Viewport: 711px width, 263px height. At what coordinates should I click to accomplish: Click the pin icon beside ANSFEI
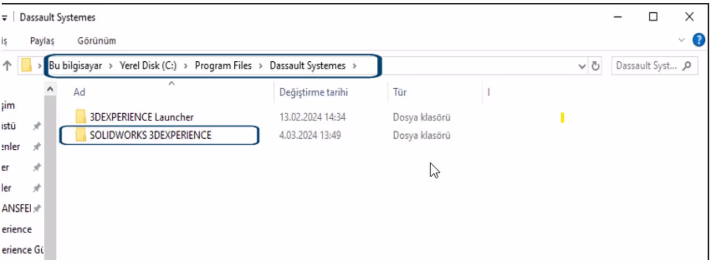click(x=37, y=209)
